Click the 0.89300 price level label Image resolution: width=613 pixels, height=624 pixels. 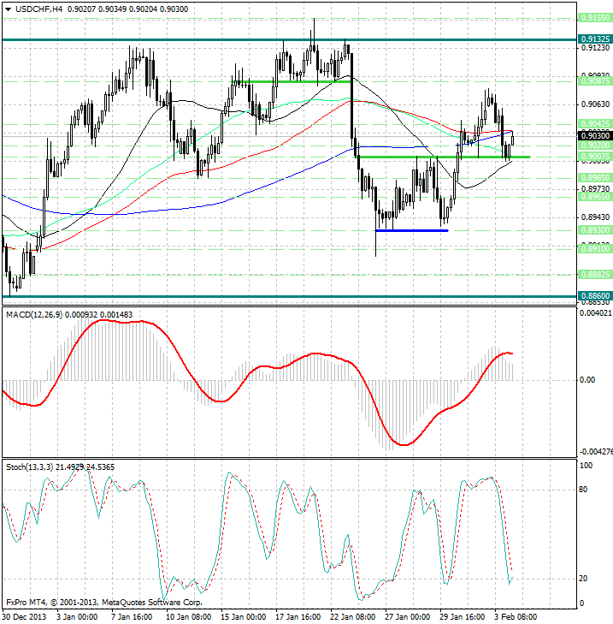coord(595,230)
